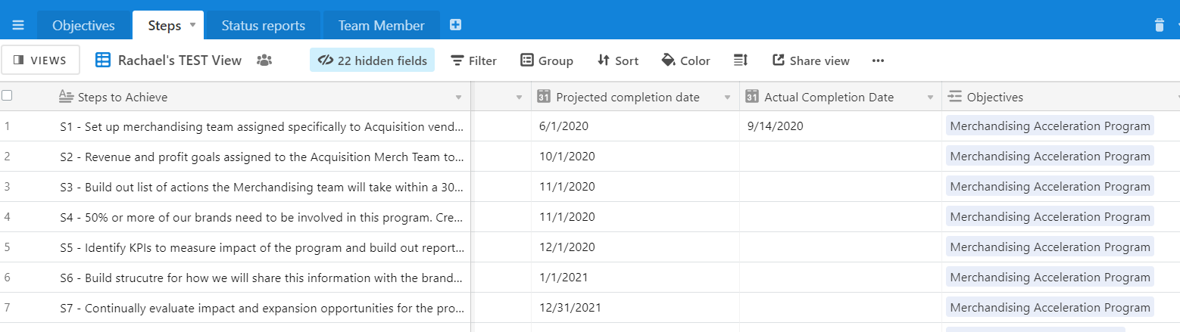
Task: Click row number 1
Action: (7, 126)
